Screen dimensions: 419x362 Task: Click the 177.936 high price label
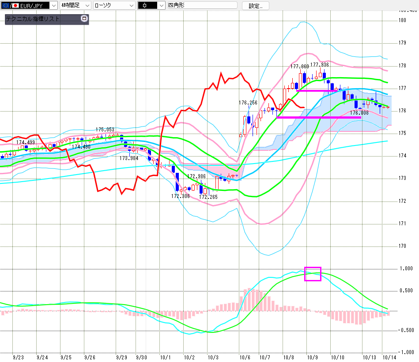tap(320, 65)
